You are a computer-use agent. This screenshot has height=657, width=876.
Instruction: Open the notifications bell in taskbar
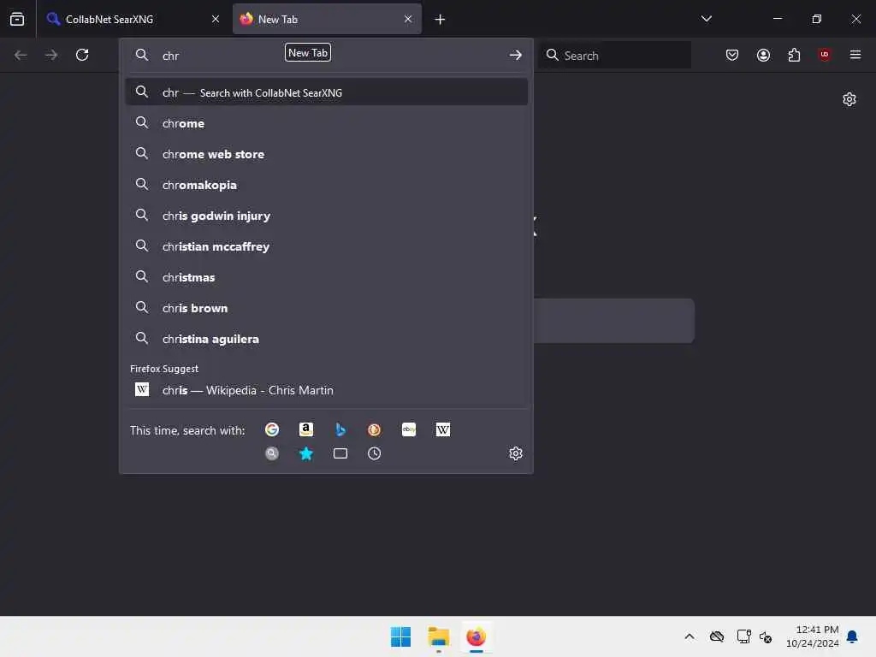point(852,636)
